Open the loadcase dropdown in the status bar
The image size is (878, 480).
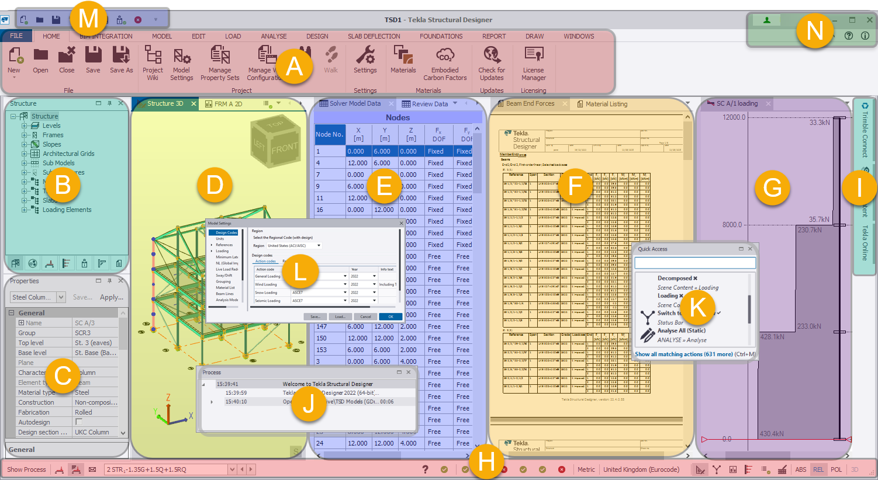[232, 469]
